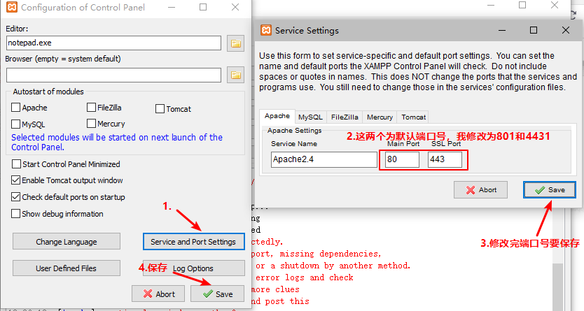This screenshot has width=584, height=311.
Task: Select the Apache tab
Action: (x=277, y=116)
